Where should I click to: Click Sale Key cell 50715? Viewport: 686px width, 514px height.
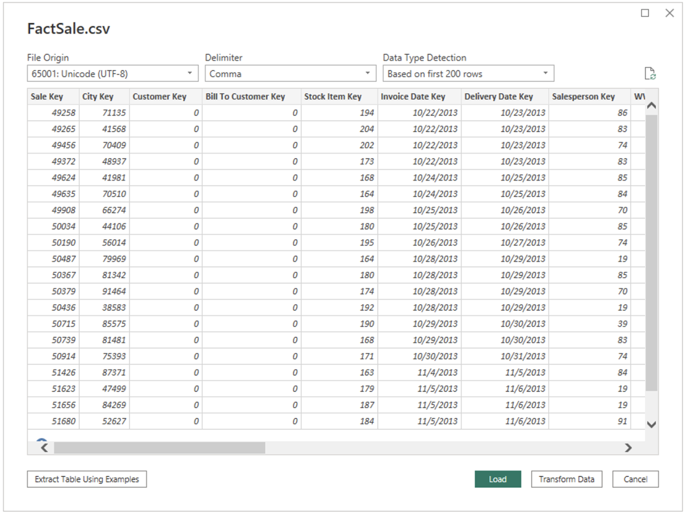tap(53, 324)
